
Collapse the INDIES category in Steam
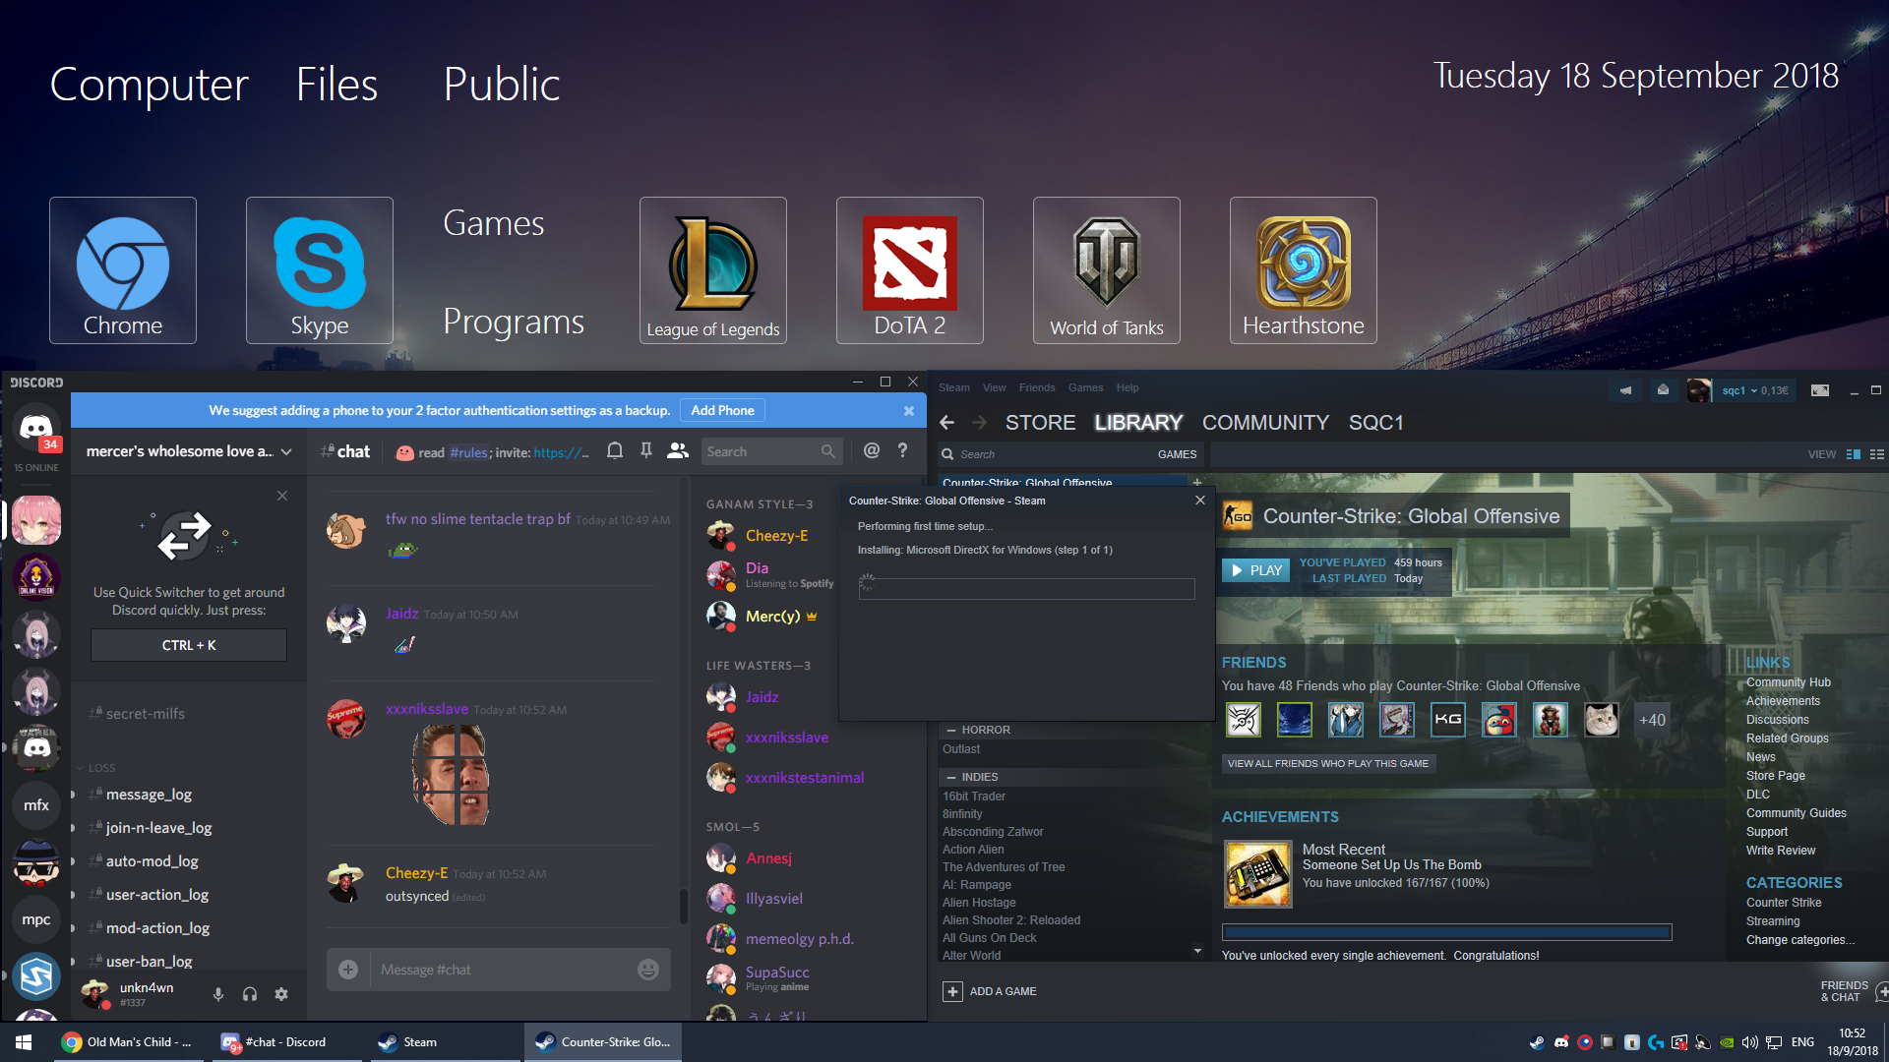(x=951, y=778)
